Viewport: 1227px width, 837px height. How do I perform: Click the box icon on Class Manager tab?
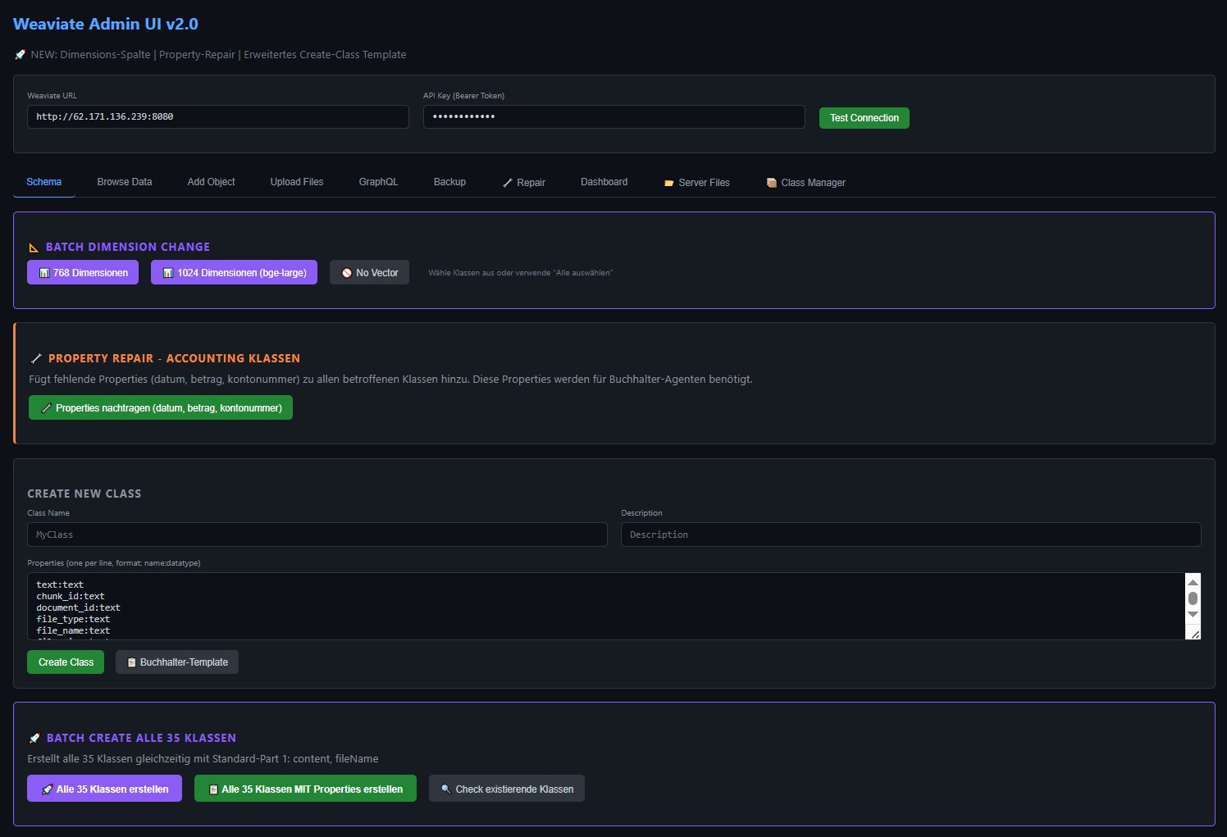pos(772,183)
